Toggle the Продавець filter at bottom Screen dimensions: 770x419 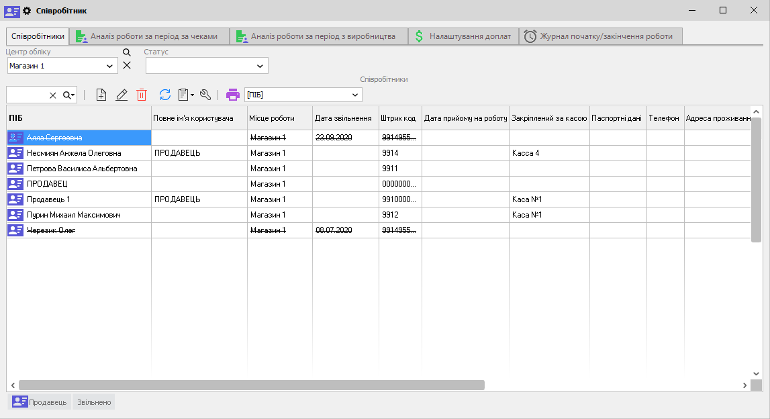point(40,402)
